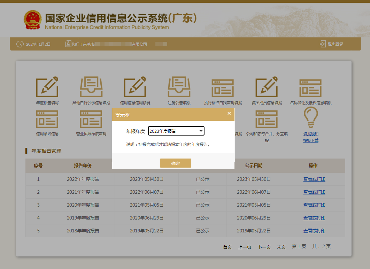Click the 公示日期 column header
Image resolution: width=370 pixels, height=269 pixels.
tap(254, 166)
